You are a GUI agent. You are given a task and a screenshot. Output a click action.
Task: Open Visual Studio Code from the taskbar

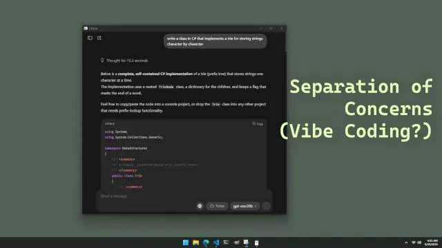[216, 242]
